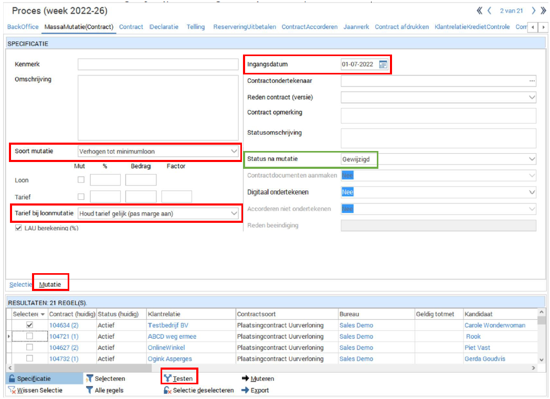
Task: Click the Alle regels filter icon
Action: pos(89,390)
